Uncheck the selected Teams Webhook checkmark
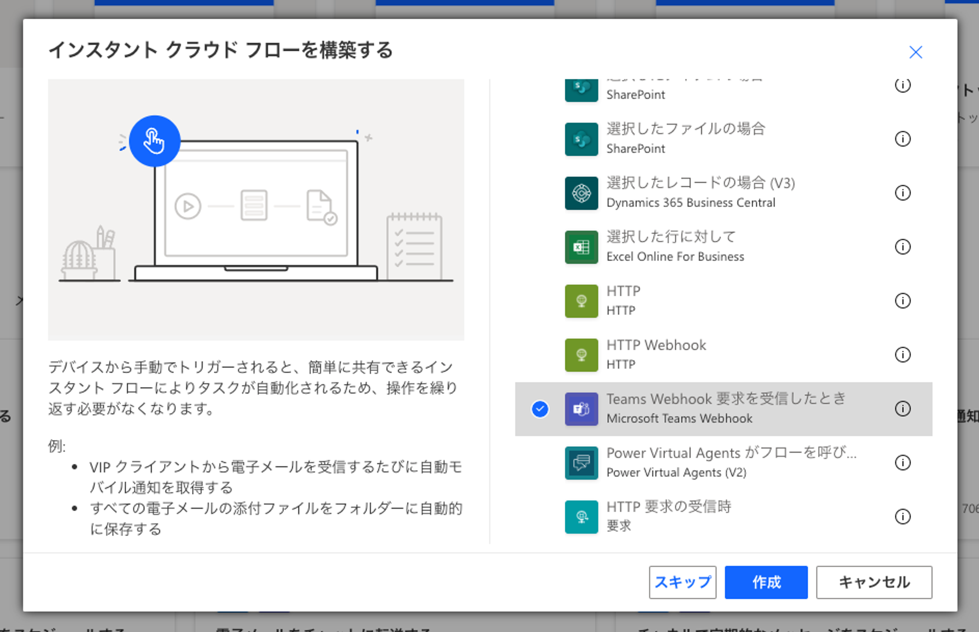Viewport: 979px width, 632px height. pyautogui.click(x=540, y=409)
